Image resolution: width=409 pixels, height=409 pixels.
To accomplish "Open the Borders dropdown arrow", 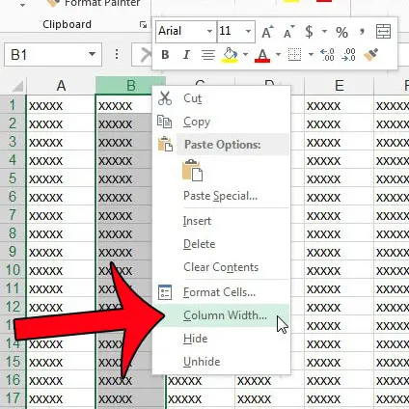I will point(311,55).
